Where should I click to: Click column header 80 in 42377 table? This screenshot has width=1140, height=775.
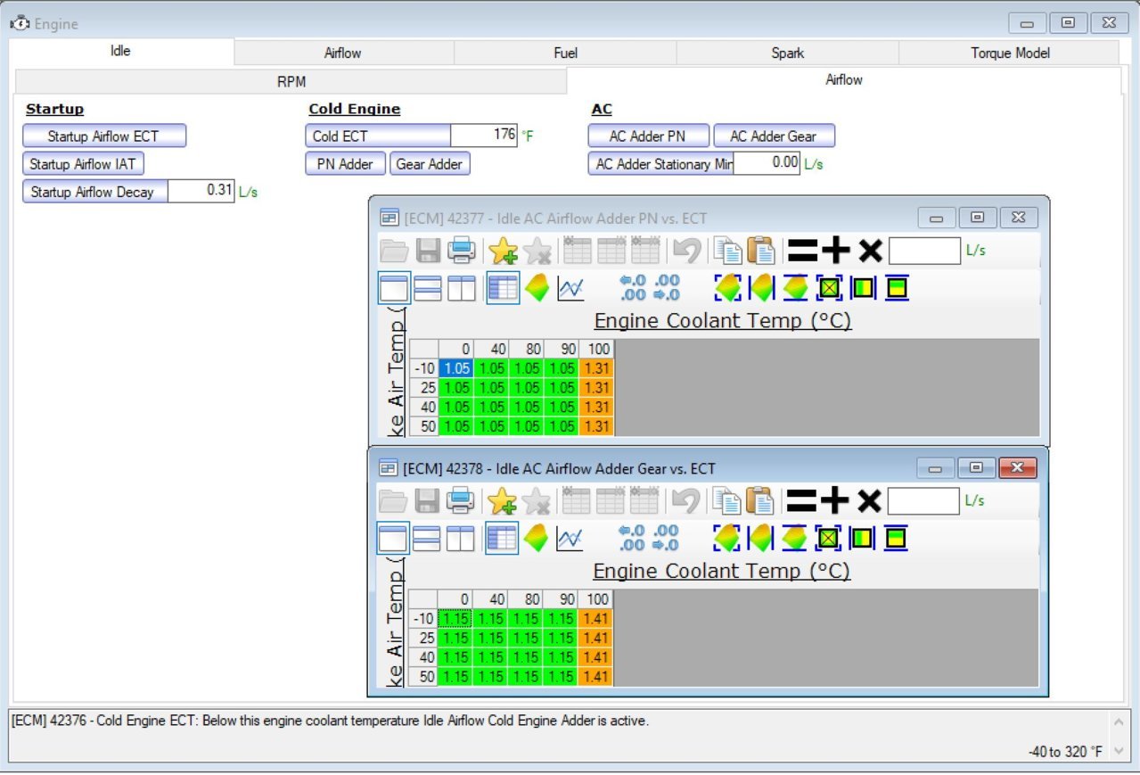526,350
